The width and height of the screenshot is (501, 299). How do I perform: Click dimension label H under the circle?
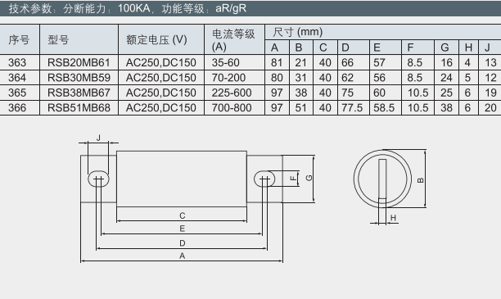393,218
